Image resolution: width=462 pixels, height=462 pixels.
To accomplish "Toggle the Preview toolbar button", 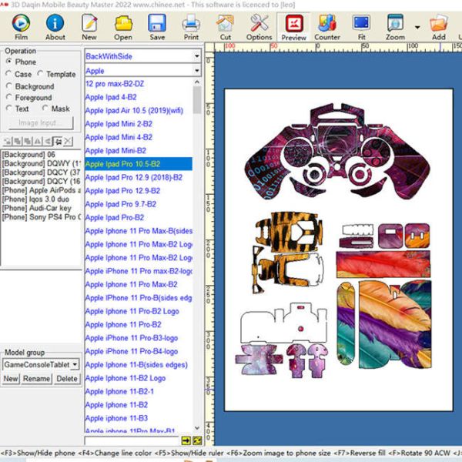I will (x=293, y=25).
